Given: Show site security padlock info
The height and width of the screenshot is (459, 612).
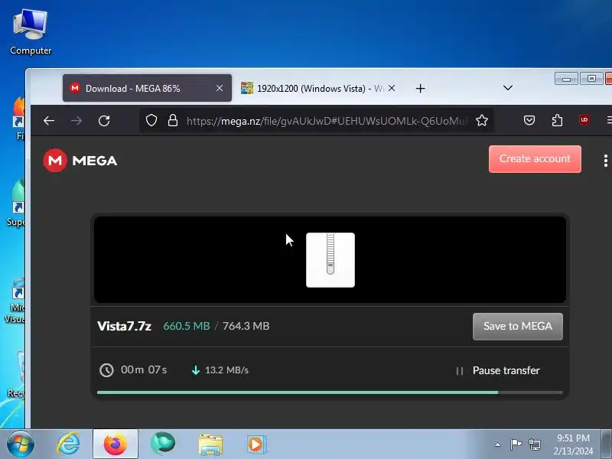Looking at the screenshot, I should tap(173, 121).
